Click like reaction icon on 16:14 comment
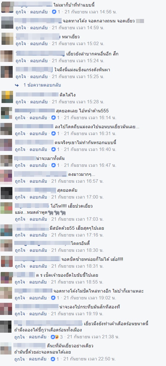 (x=54, y=118)
